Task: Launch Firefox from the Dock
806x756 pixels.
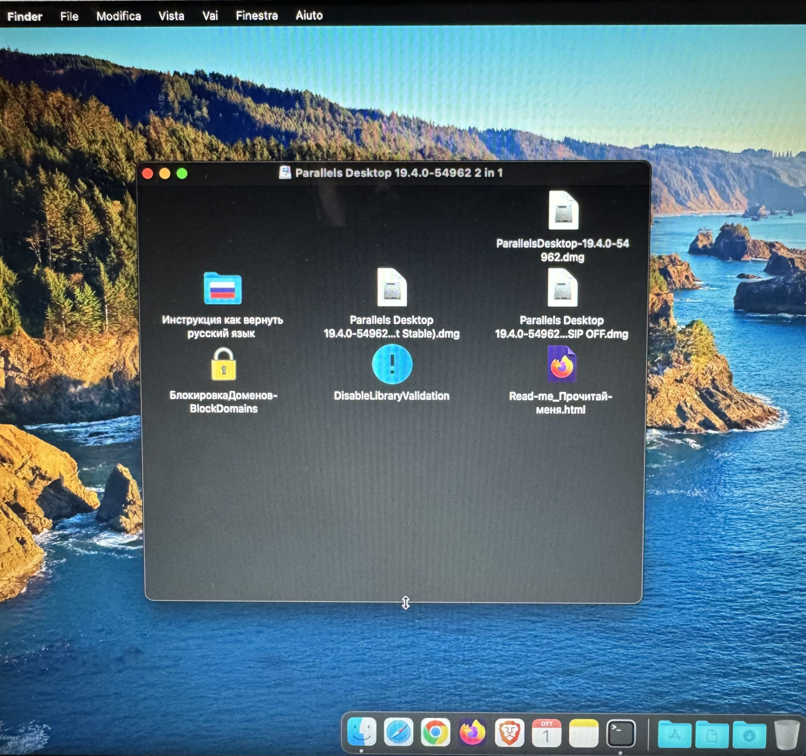Action: point(472,732)
